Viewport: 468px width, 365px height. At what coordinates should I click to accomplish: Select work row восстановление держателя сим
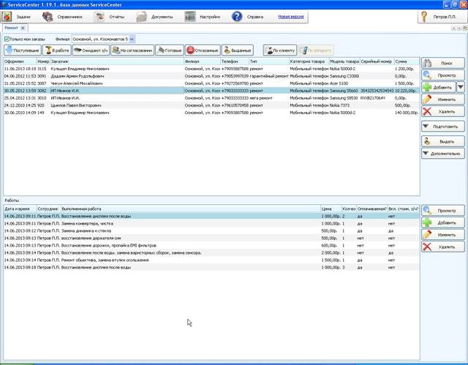(x=211, y=238)
